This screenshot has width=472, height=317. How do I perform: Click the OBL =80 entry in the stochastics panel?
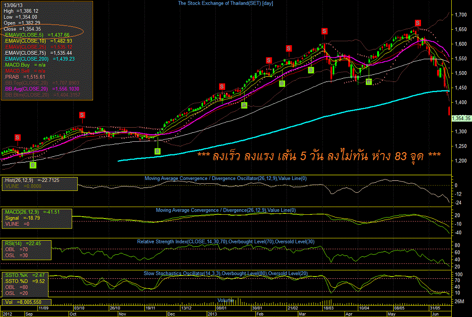pyautogui.click(x=16, y=287)
